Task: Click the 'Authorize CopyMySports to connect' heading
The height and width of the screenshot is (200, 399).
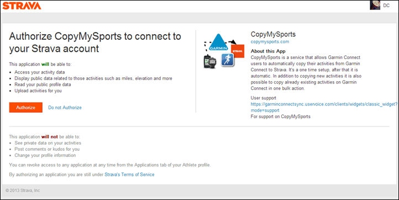Action: 95,42
